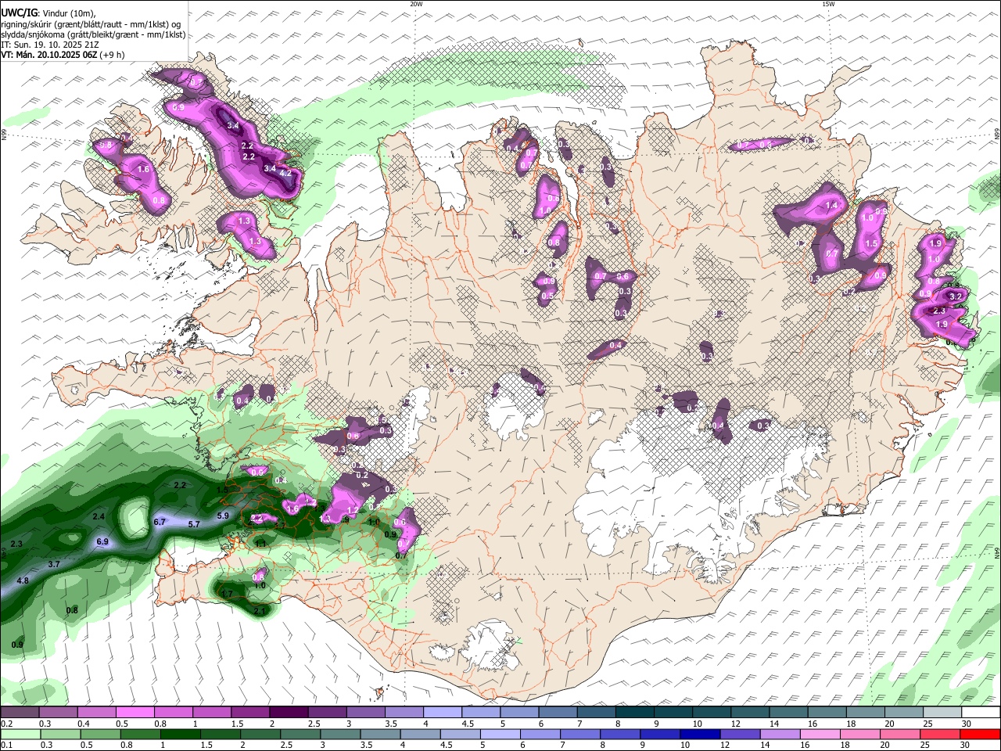
Task: Click the 5.9 rainfall value on the map
Action: (x=223, y=516)
